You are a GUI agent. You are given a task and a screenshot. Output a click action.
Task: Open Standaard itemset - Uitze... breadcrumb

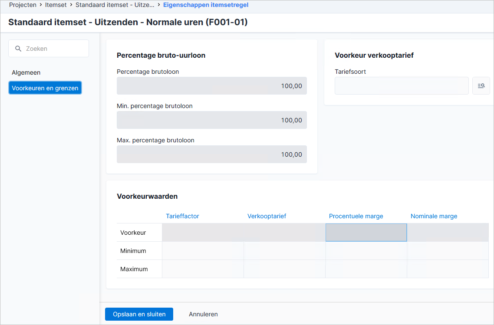(115, 5)
